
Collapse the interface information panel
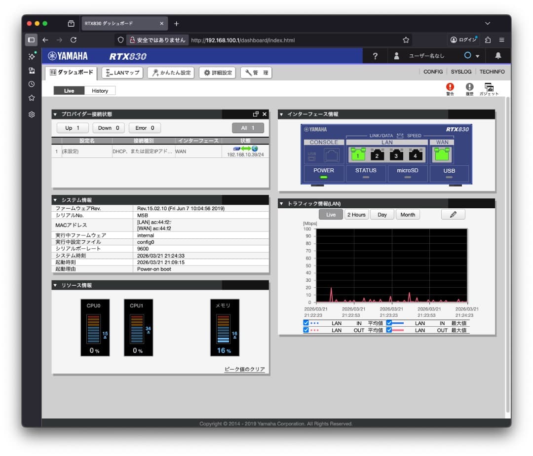point(281,114)
